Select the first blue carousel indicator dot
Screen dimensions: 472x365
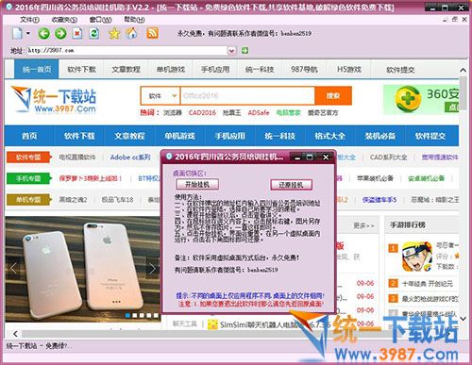point(127,315)
